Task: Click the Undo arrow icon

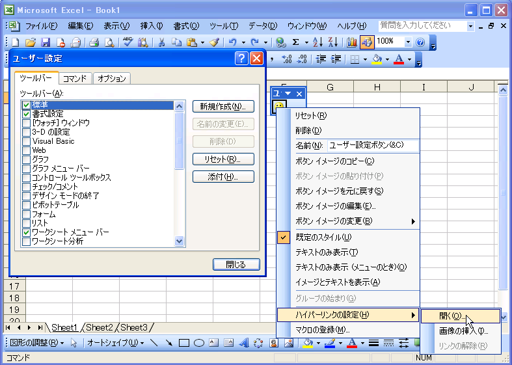Action: 233,42
